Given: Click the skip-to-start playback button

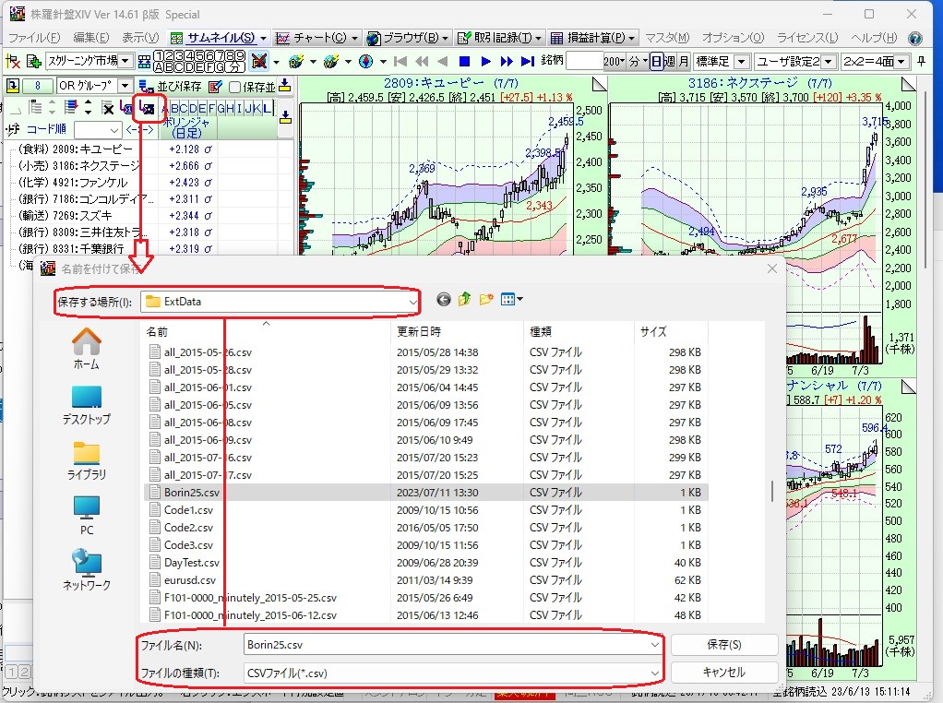Looking at the screenshot, I should pyautogui.click(x=400, y=61).
